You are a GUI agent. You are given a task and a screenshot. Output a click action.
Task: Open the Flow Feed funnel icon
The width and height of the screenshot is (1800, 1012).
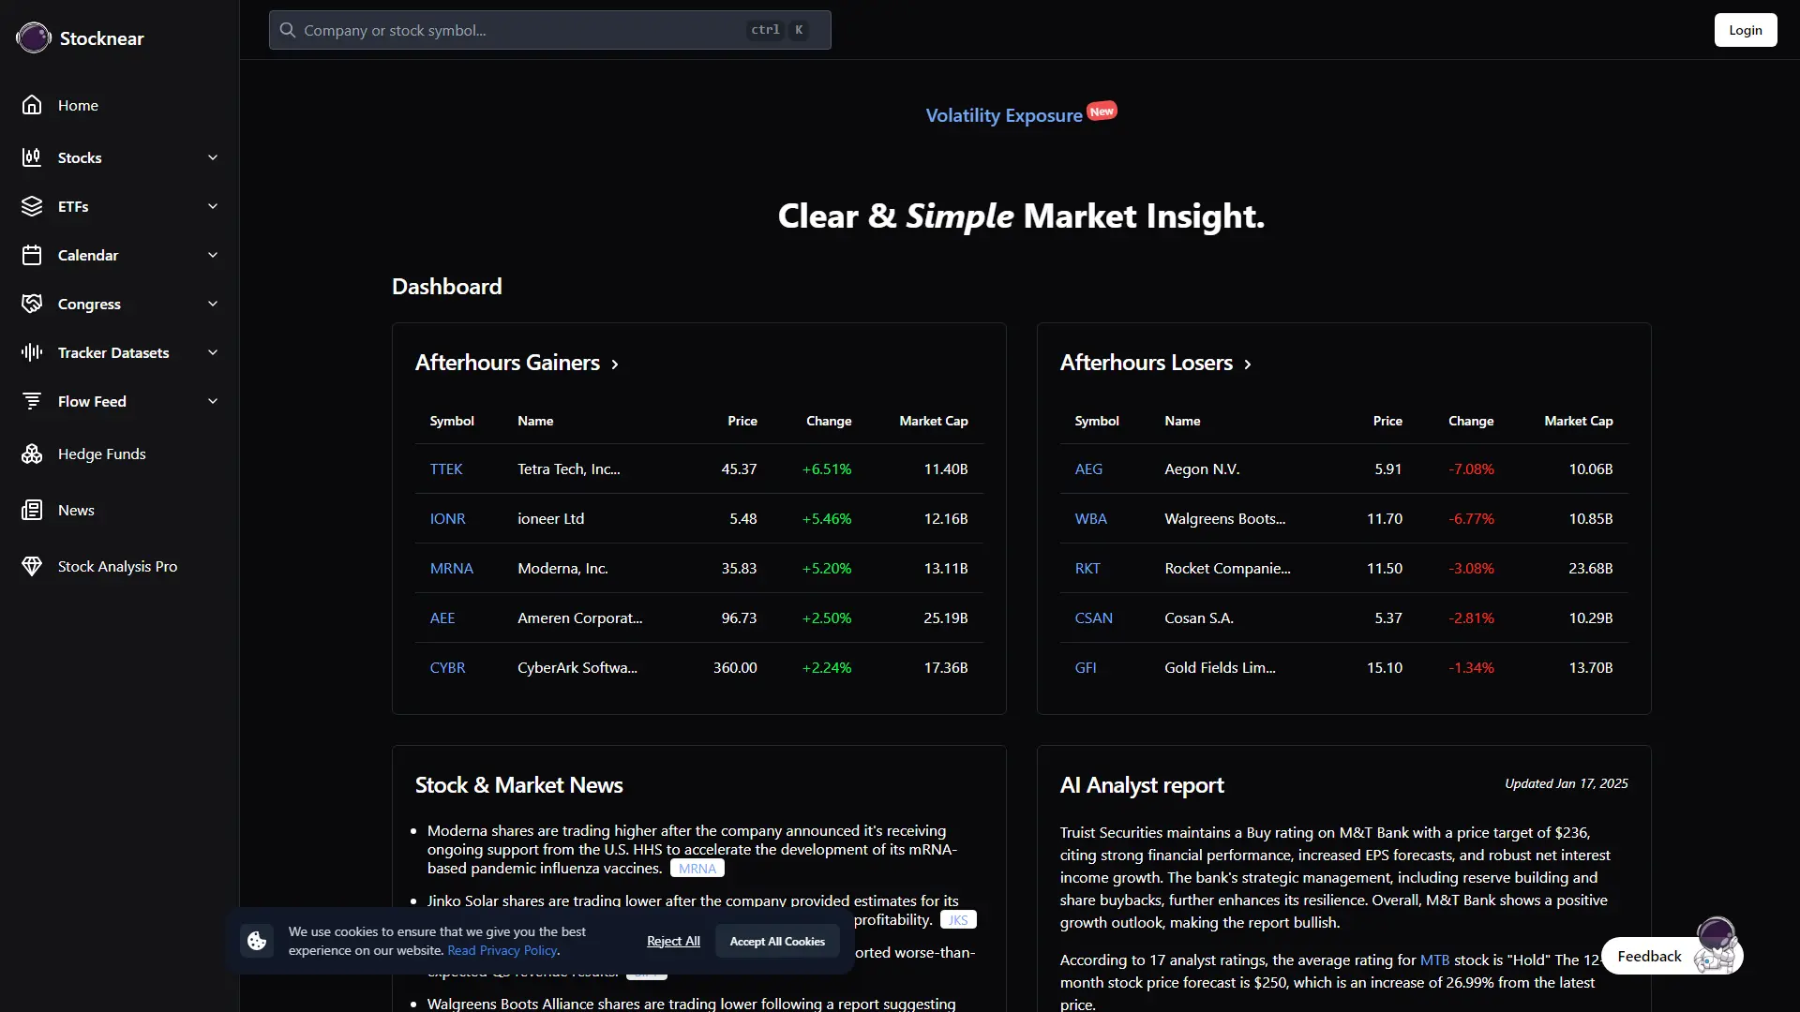tap(31, 400)
